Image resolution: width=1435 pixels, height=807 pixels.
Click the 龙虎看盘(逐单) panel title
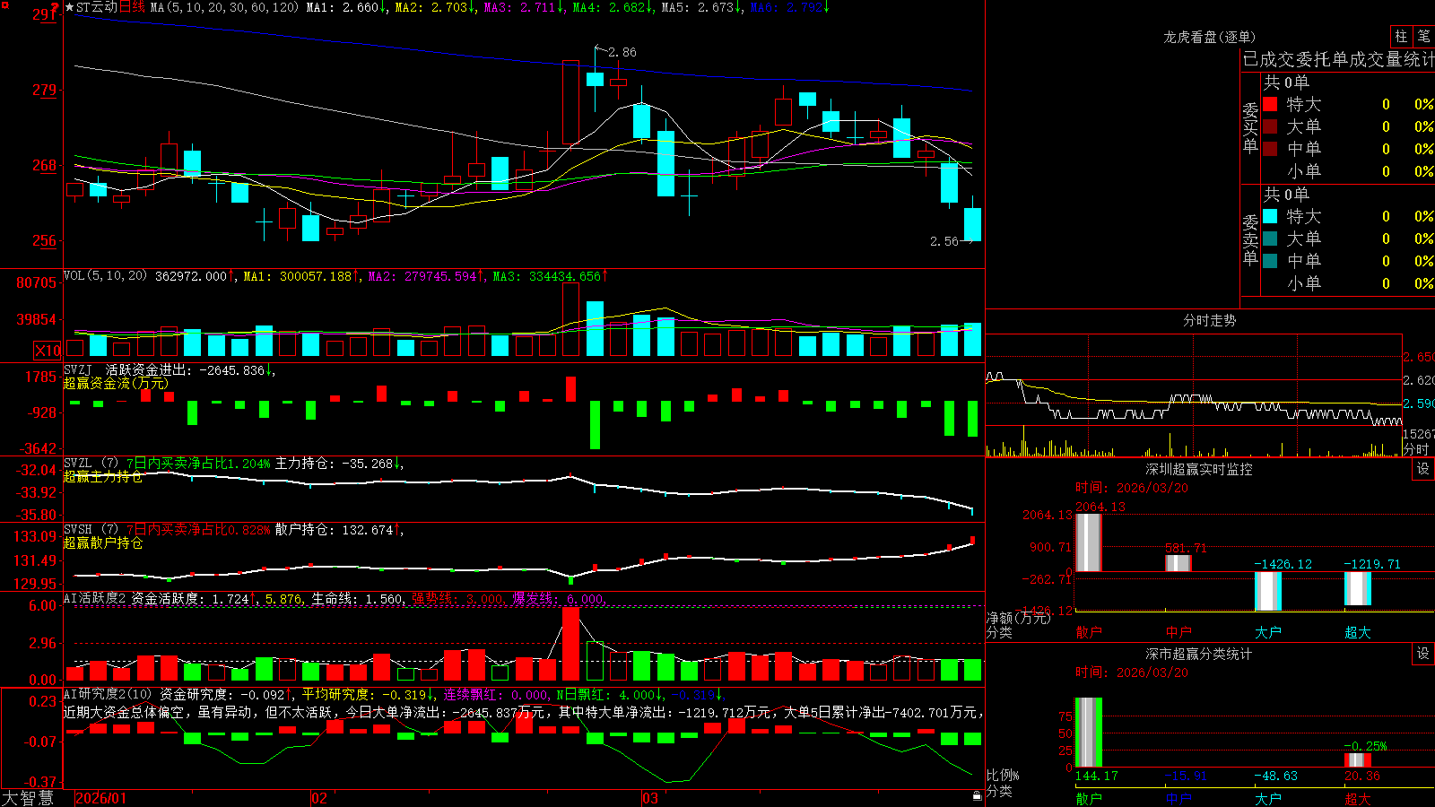tap(1209, 37)
